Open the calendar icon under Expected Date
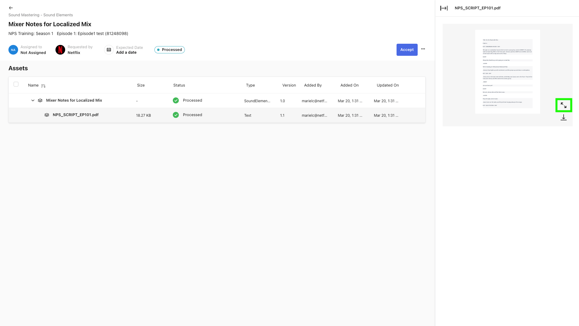Viewport: 579px width, 326px height. [x=109, y=49]
